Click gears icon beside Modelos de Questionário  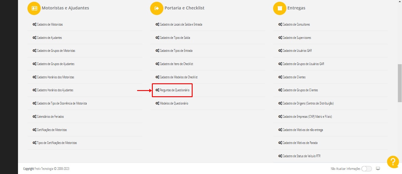point(157,103)
